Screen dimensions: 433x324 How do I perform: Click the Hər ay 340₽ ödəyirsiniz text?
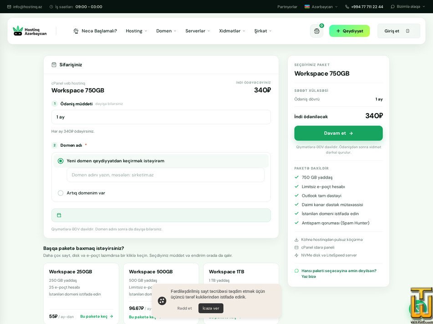(73, 131)
